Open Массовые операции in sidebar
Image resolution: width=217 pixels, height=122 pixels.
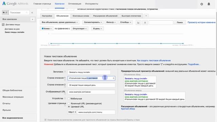click(13, 97)
